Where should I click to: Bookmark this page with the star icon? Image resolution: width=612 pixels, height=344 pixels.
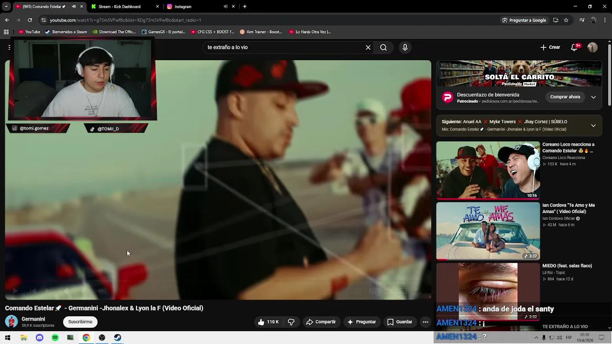coord(566,20)
